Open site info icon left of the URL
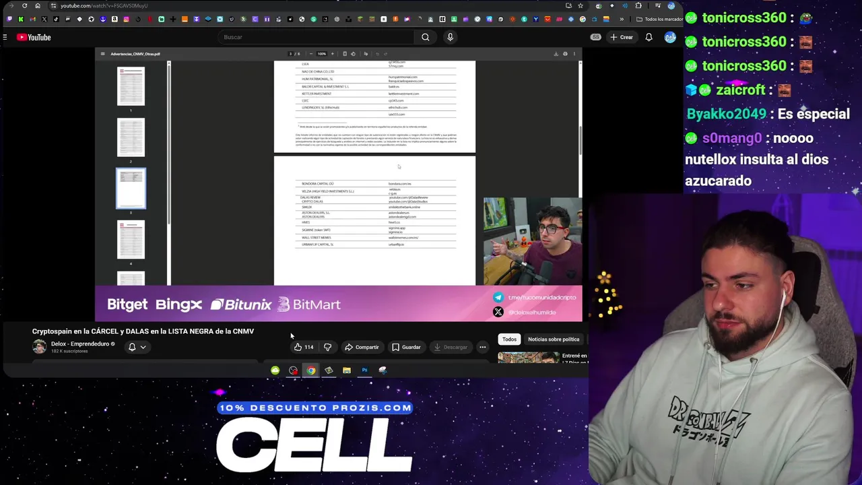 [x=53, y=5]
